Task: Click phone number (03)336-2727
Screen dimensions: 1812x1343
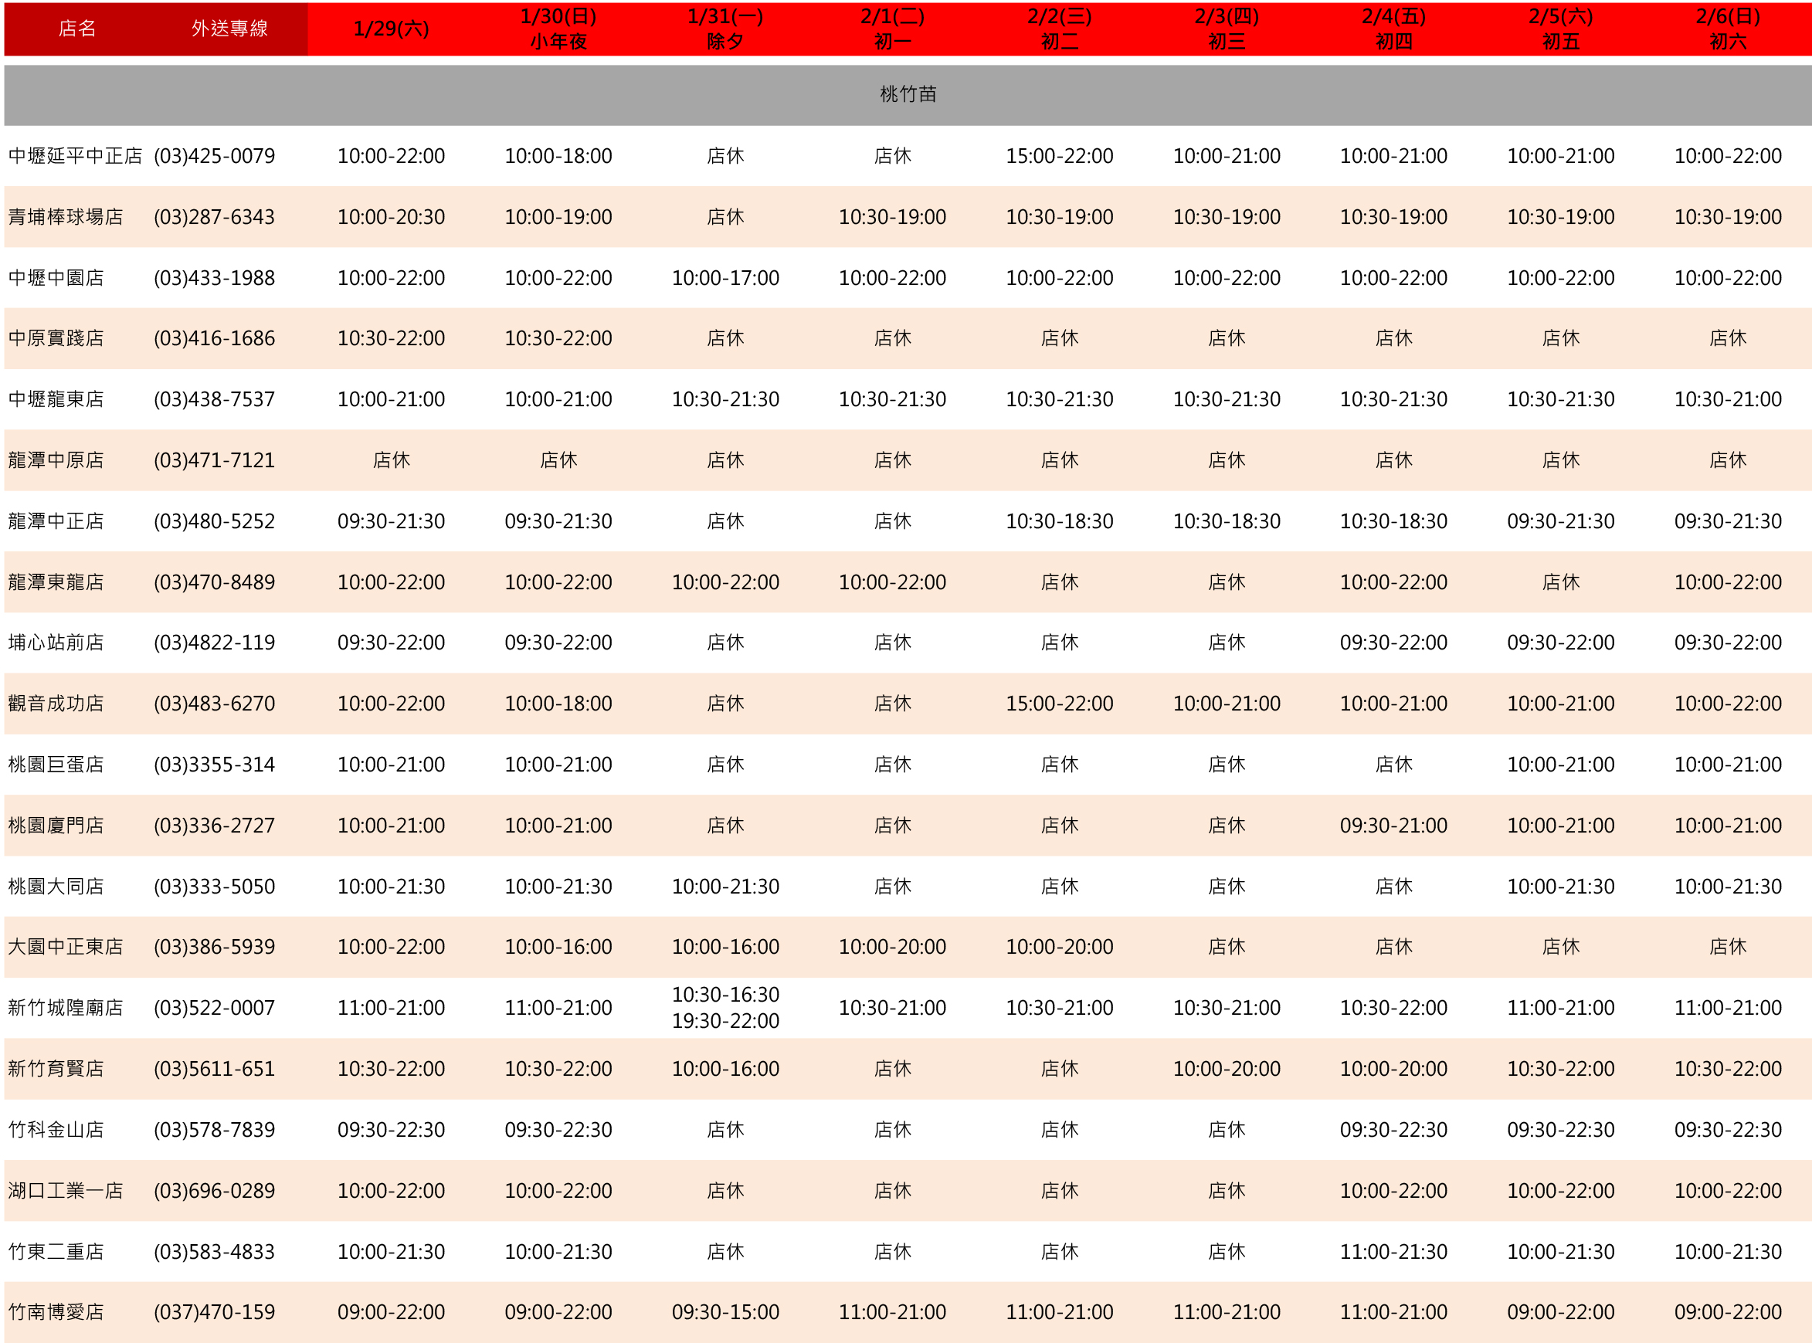Action: 215,825
